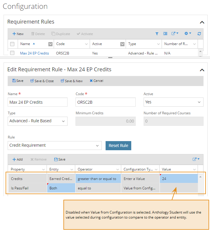
Task: Open the settings gear menu
Action: 188,34
